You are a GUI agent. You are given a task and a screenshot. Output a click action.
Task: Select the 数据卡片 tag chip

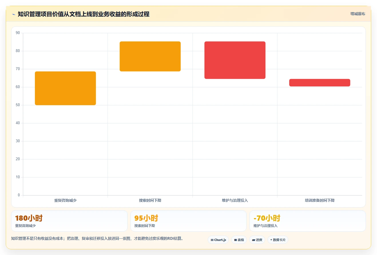[x=278, y=240]
